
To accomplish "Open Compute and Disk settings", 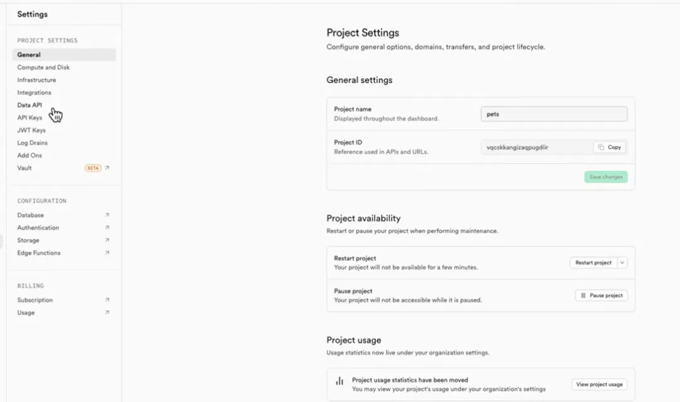I will click(x=43, y=67).
